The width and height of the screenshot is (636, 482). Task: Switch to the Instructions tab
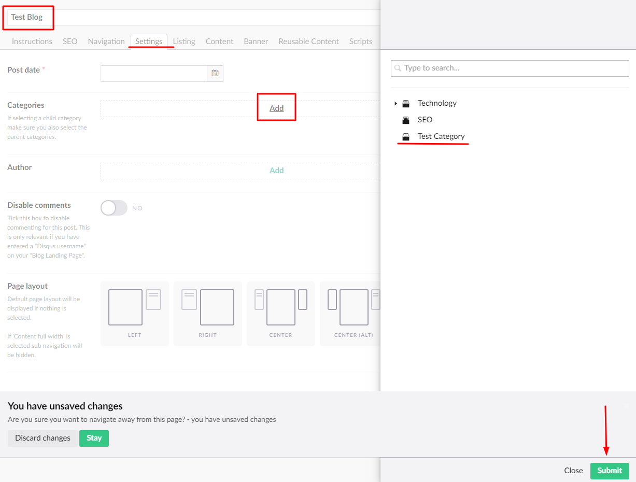32,41
